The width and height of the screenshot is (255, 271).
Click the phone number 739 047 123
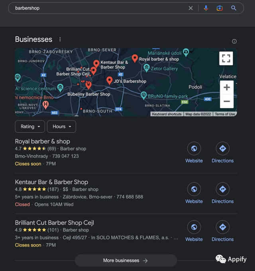[x=65, y=156]
